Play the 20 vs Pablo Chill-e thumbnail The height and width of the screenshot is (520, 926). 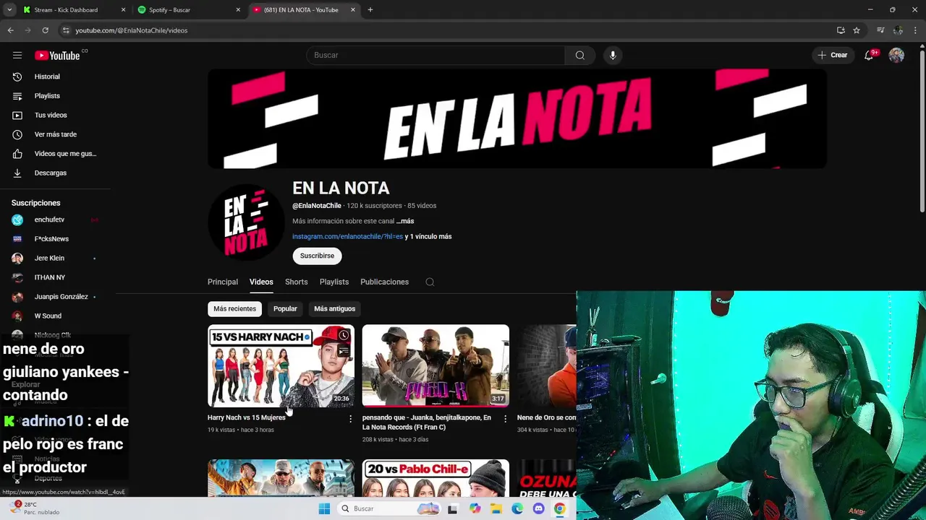[436, 478]
